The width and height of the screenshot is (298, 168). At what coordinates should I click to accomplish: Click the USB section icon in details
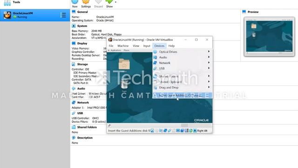pyautogui.click(x=74, y=113)
